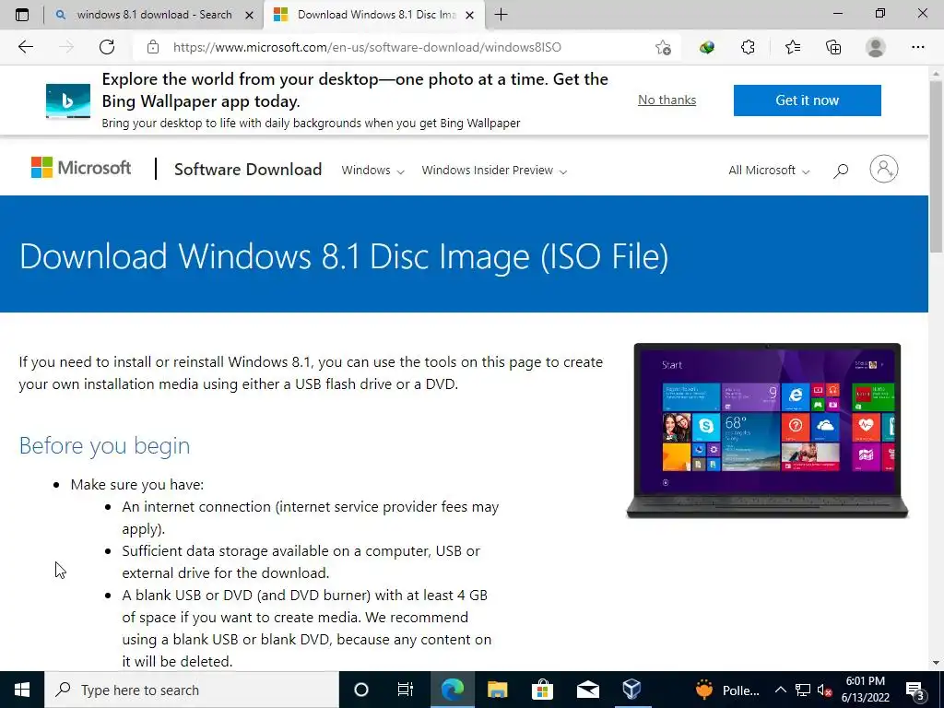
Task: Open the browser profile avatar
Action: click(875, 47)
